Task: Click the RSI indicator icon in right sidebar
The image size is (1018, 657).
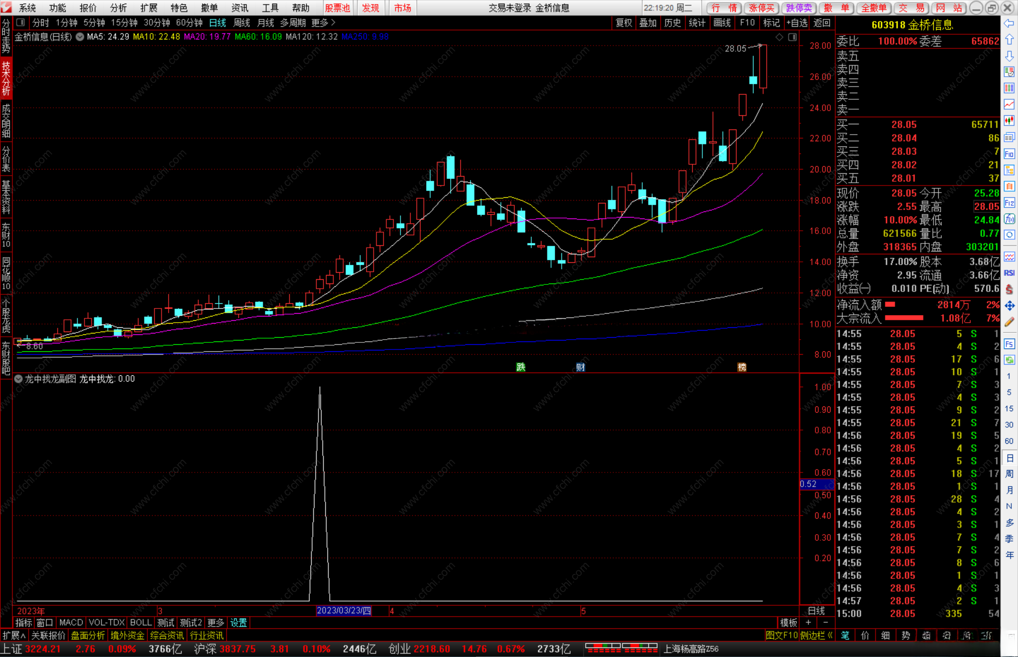Action: (x=1009, y=273)
